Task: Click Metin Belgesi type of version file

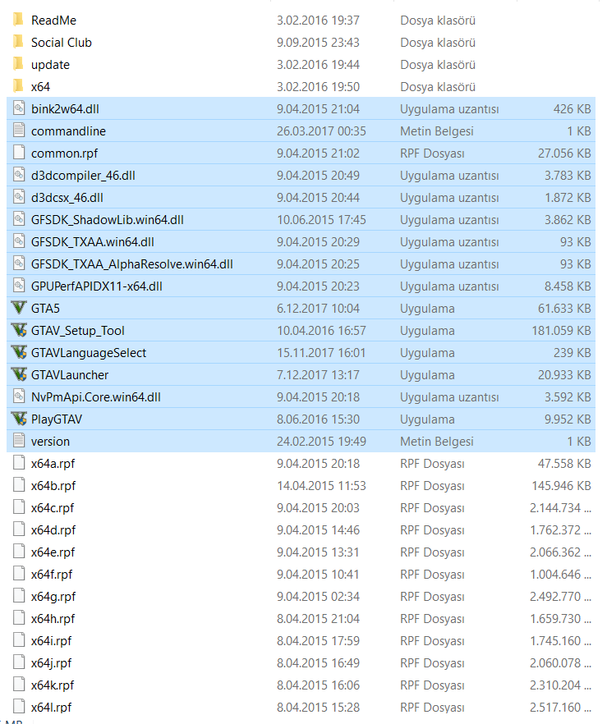Action: pyautogui.click(x=437, y=442)
